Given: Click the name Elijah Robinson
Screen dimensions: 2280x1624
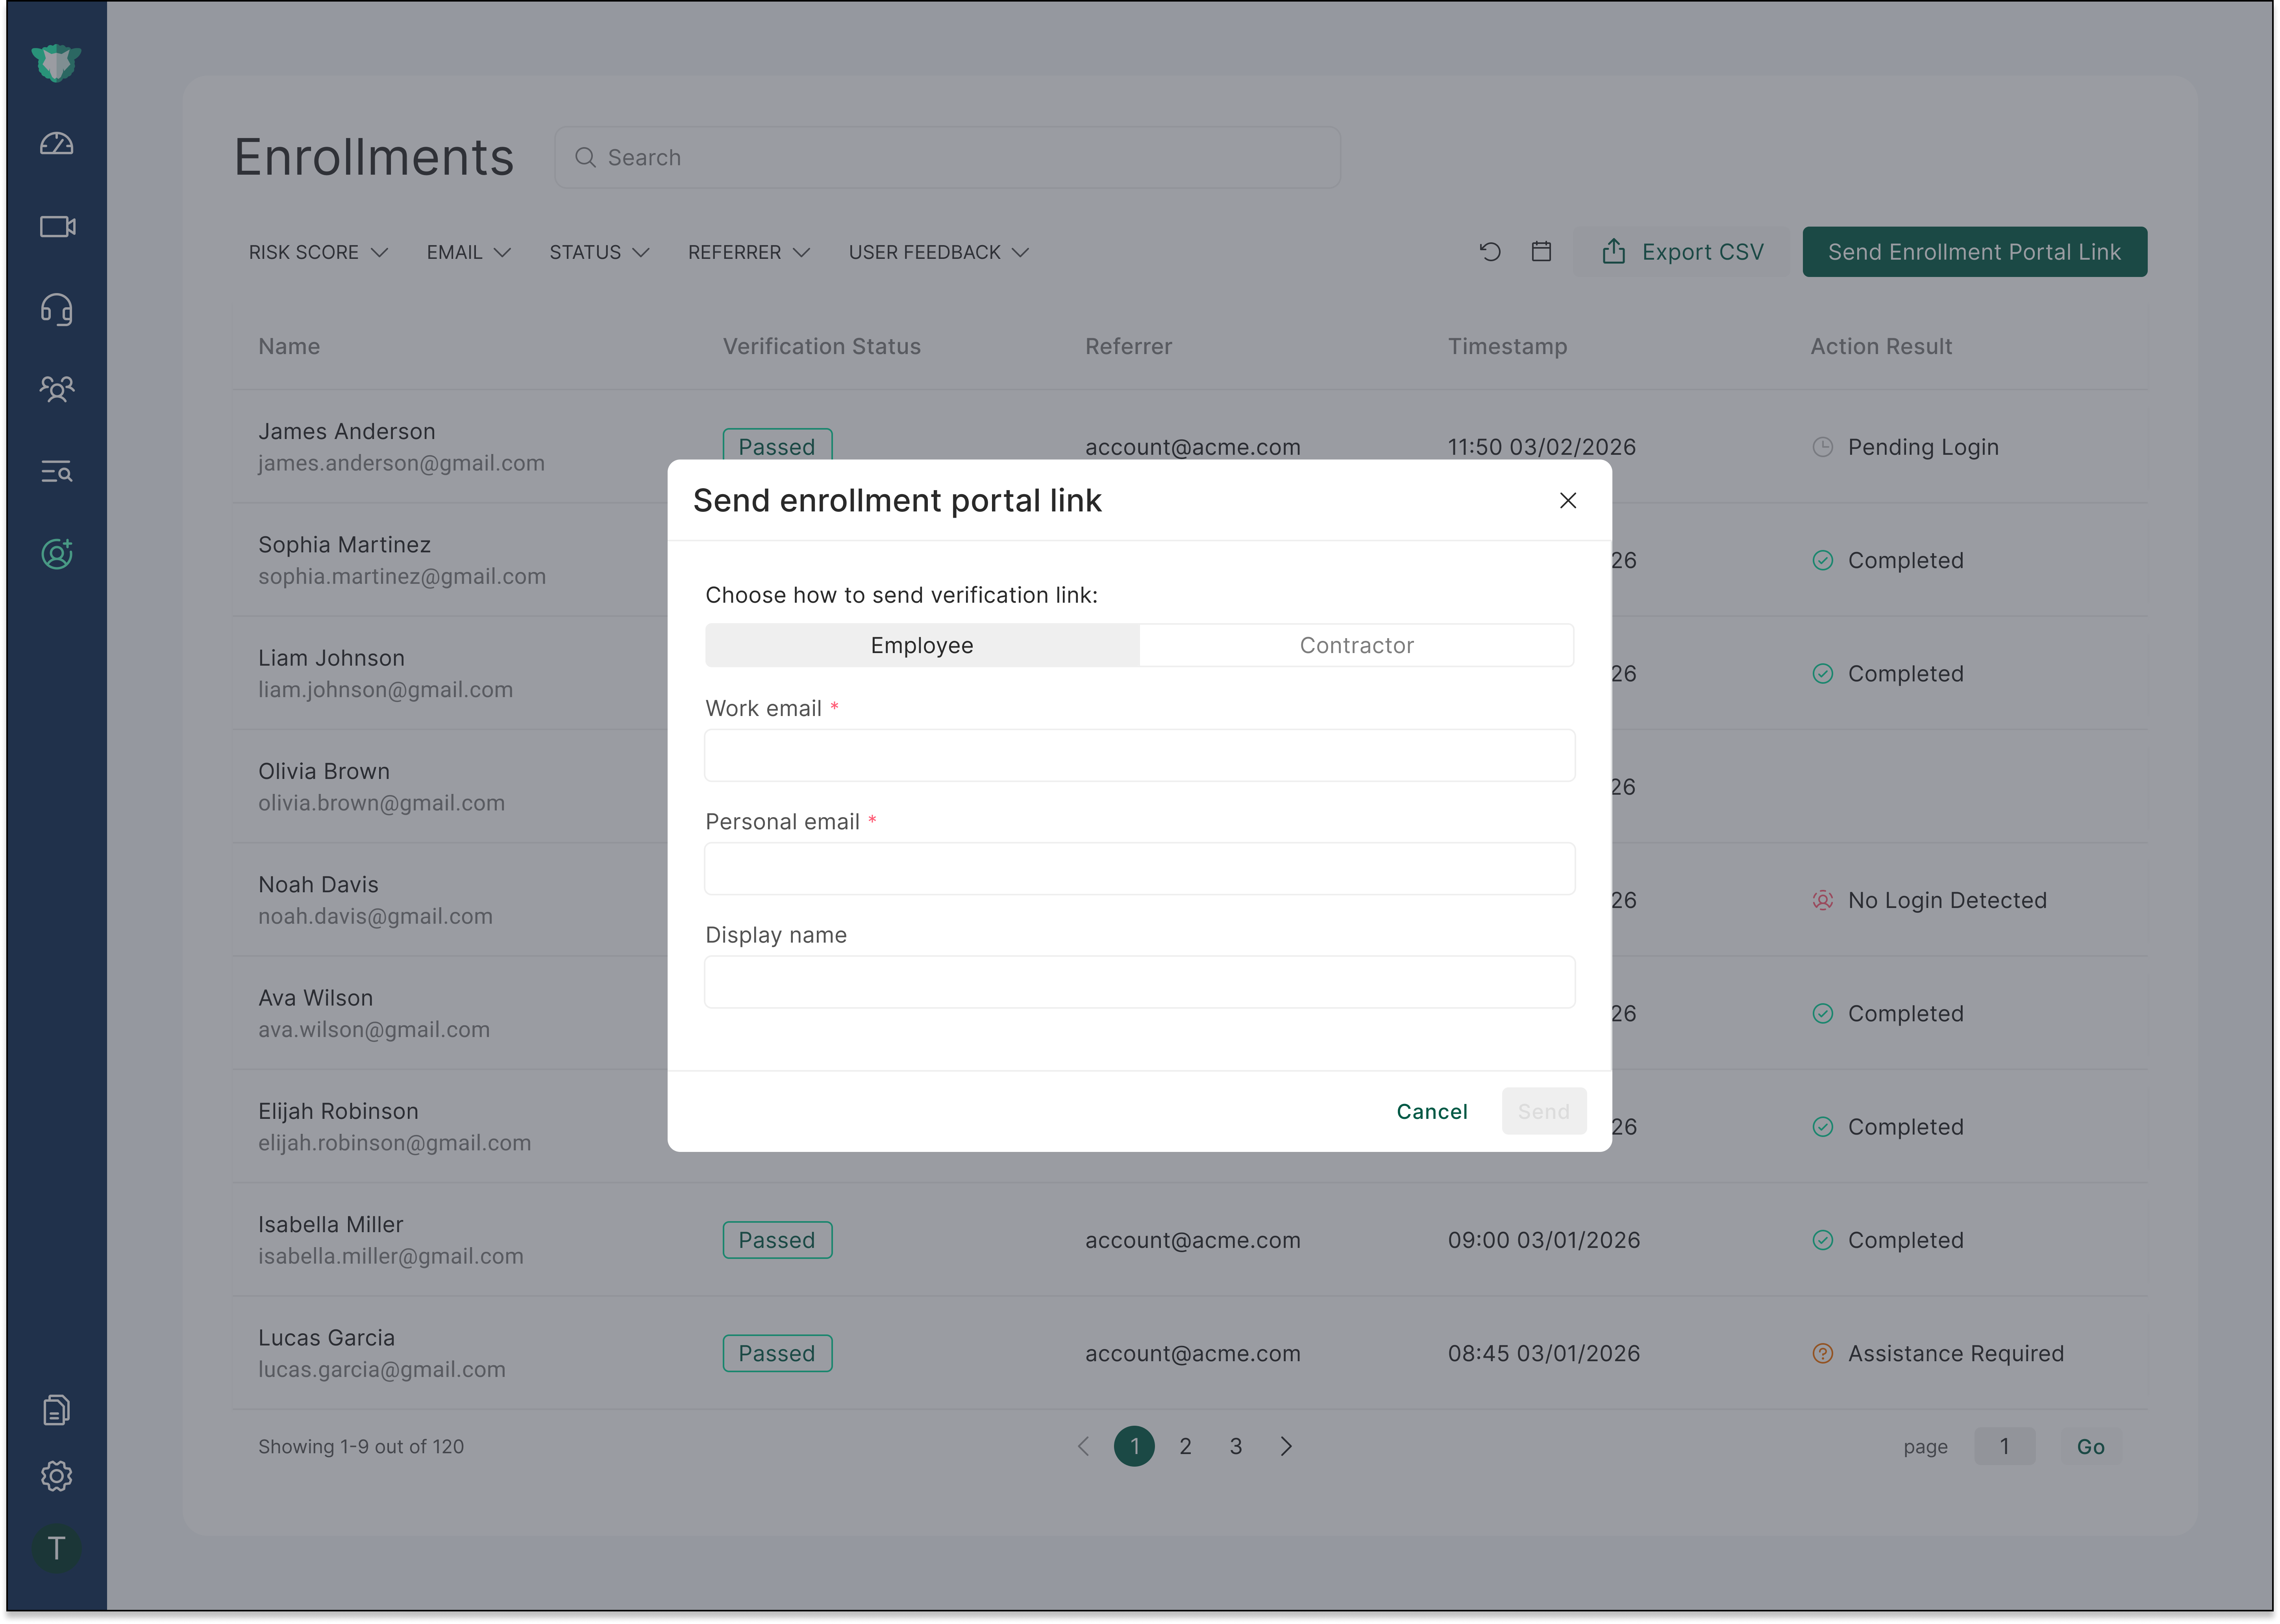Looking at the screenshot, I should click(x=338, y=1111).
